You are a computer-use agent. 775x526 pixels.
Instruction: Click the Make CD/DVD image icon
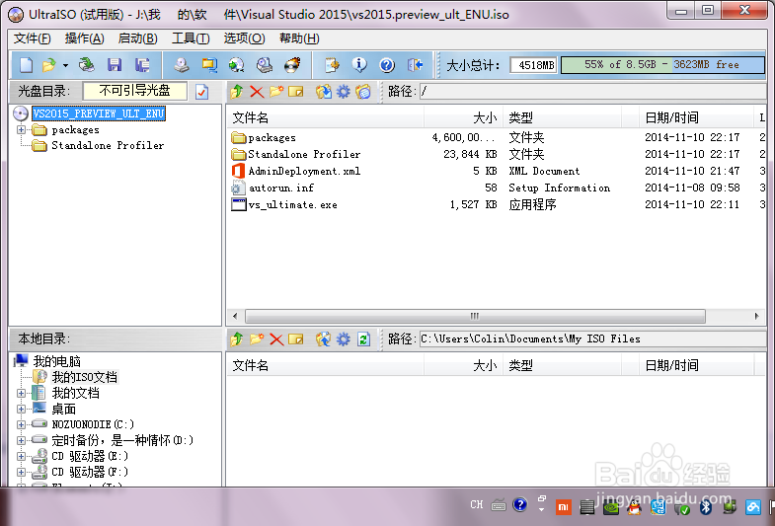(x=181, y=65)
